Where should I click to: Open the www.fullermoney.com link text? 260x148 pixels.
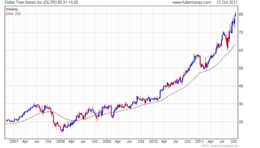(192, 2)
